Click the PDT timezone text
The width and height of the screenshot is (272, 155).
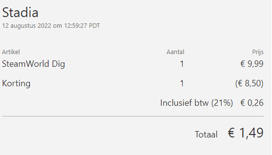[x=94, y=26]
